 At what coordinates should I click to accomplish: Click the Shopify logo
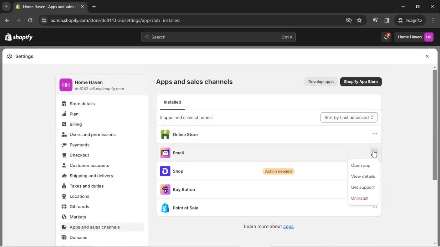click(x=19, y=37)
